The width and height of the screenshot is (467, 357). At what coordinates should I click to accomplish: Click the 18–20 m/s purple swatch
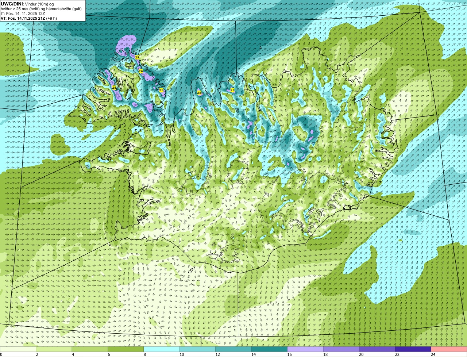pos(341,349)
